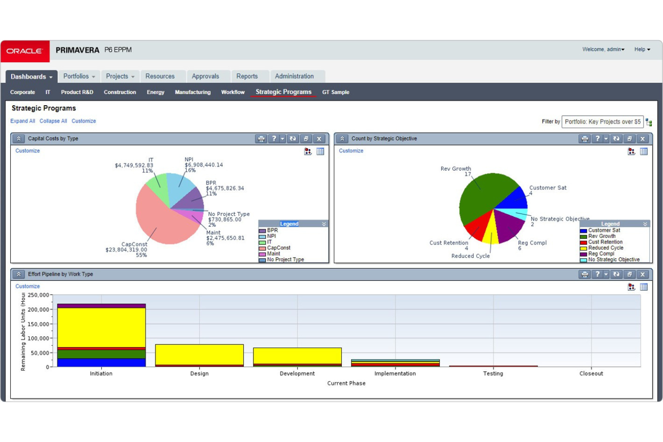Refresh the Effort Pipeline by Work Type portlet
This screenshot has height=442, width=663.
pyautogui.click(x=616, y=275)
